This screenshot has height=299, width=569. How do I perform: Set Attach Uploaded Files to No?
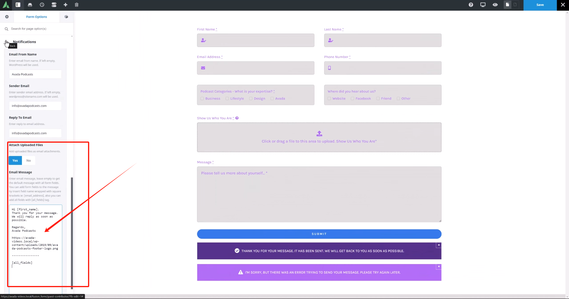point(28,160)
